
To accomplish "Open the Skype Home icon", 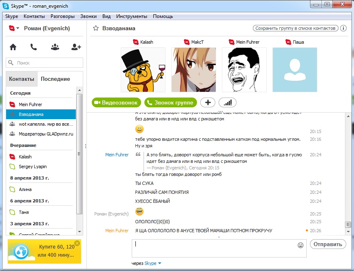I will click(13, 47).
